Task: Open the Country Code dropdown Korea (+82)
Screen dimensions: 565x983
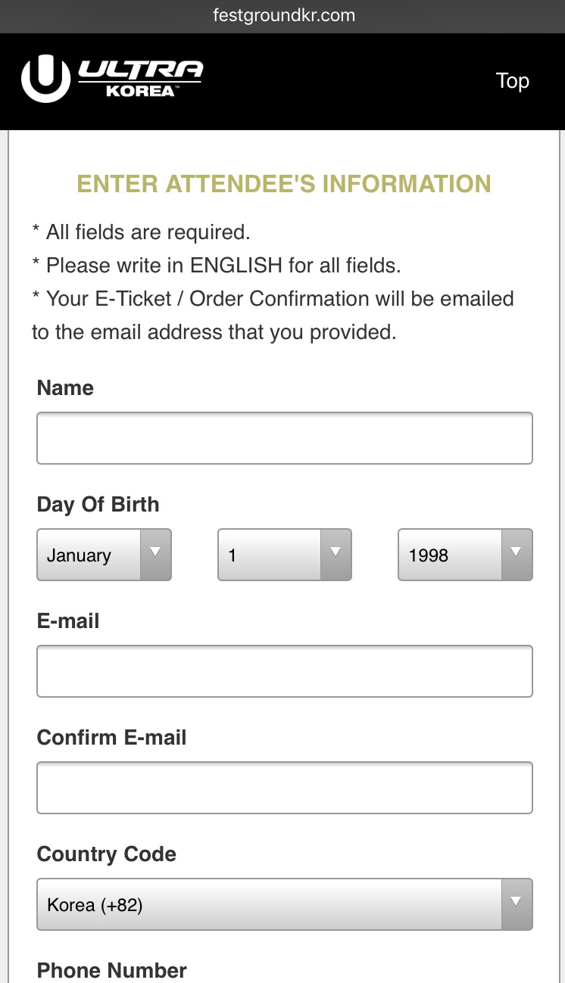Action: tap(285, 904)
